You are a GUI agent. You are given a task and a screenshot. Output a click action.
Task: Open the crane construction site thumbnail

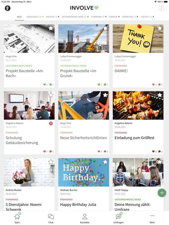click(84, 39)
